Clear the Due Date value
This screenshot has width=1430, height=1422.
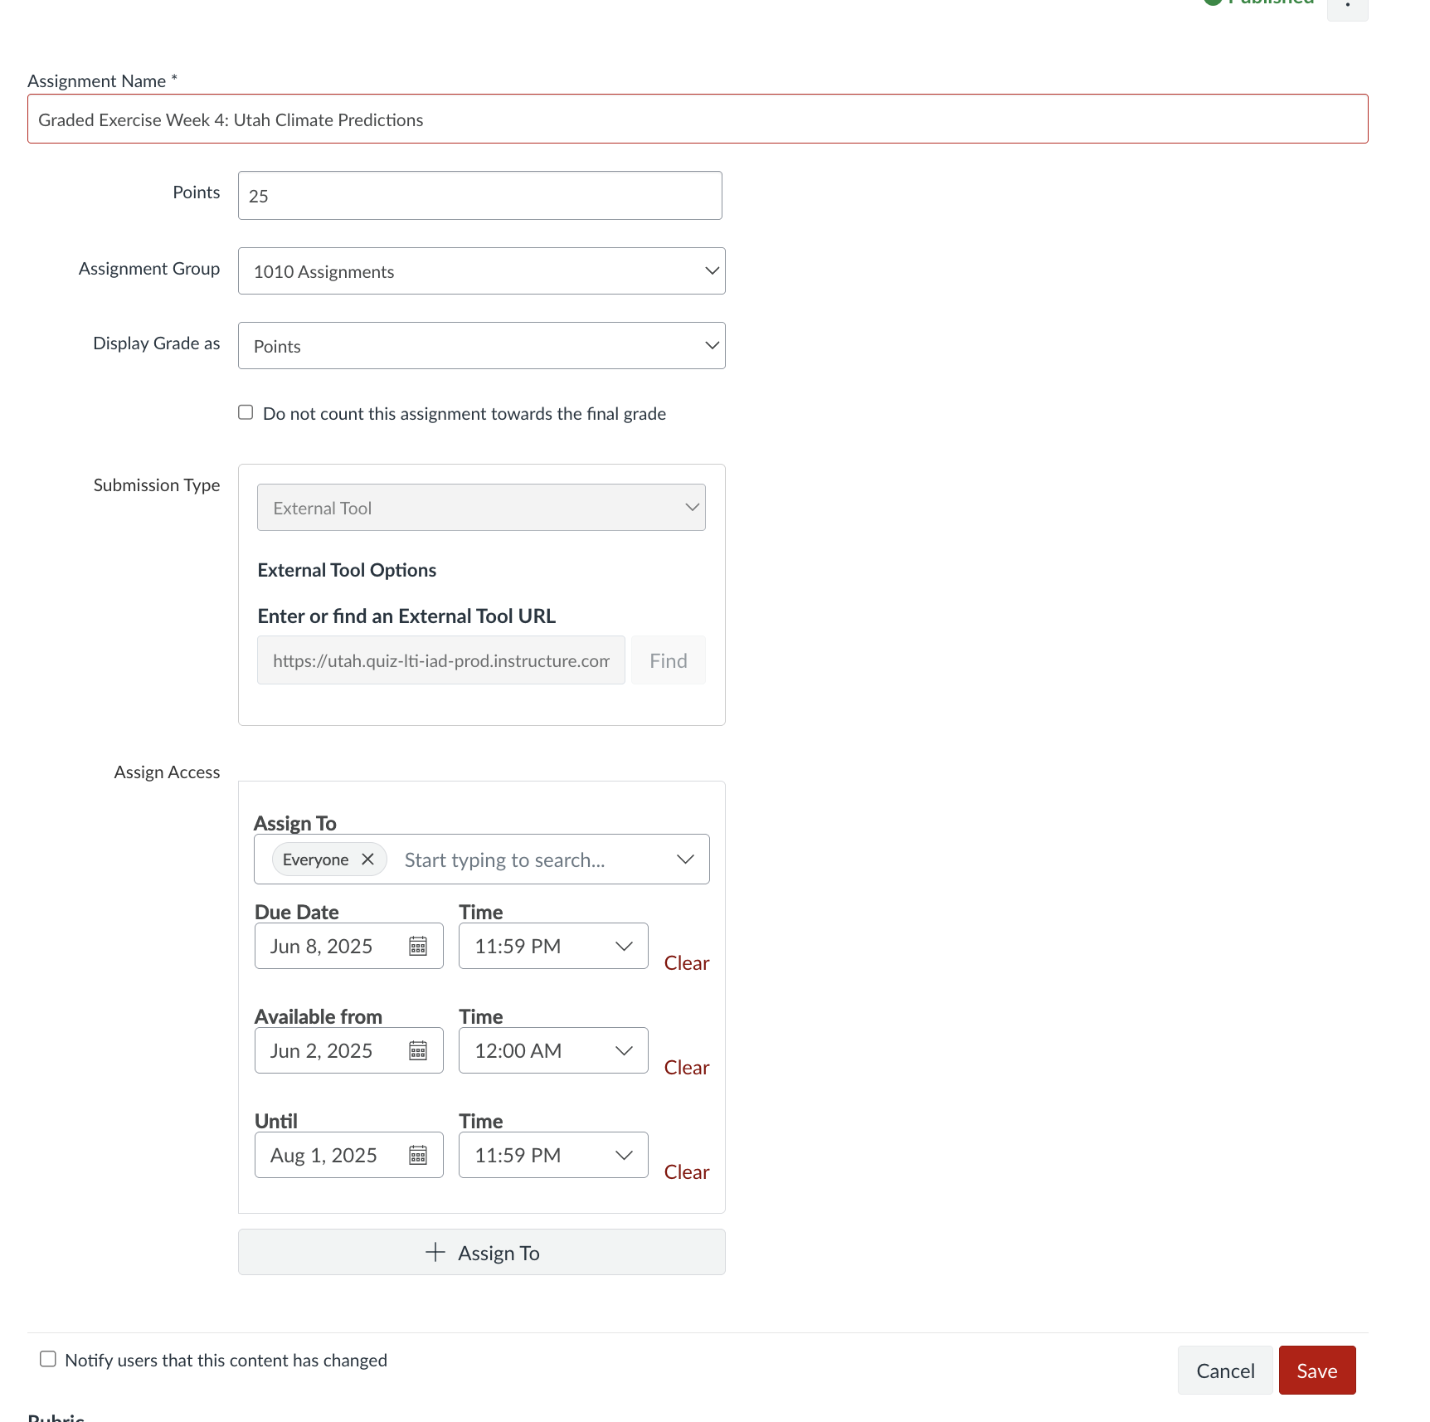(686, 963)
